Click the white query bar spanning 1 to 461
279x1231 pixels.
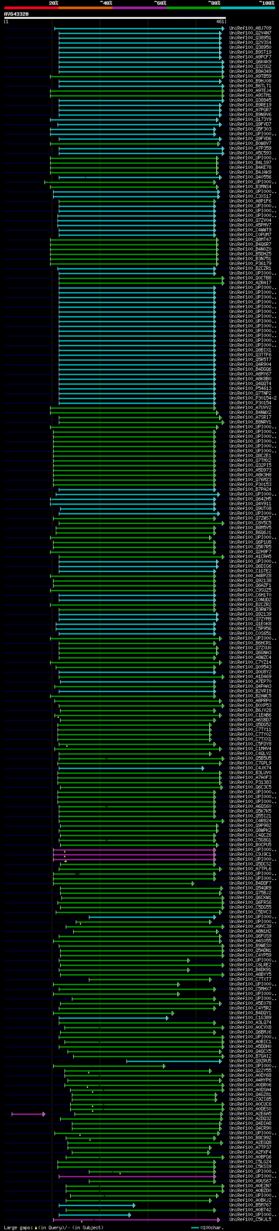point(115,18)
